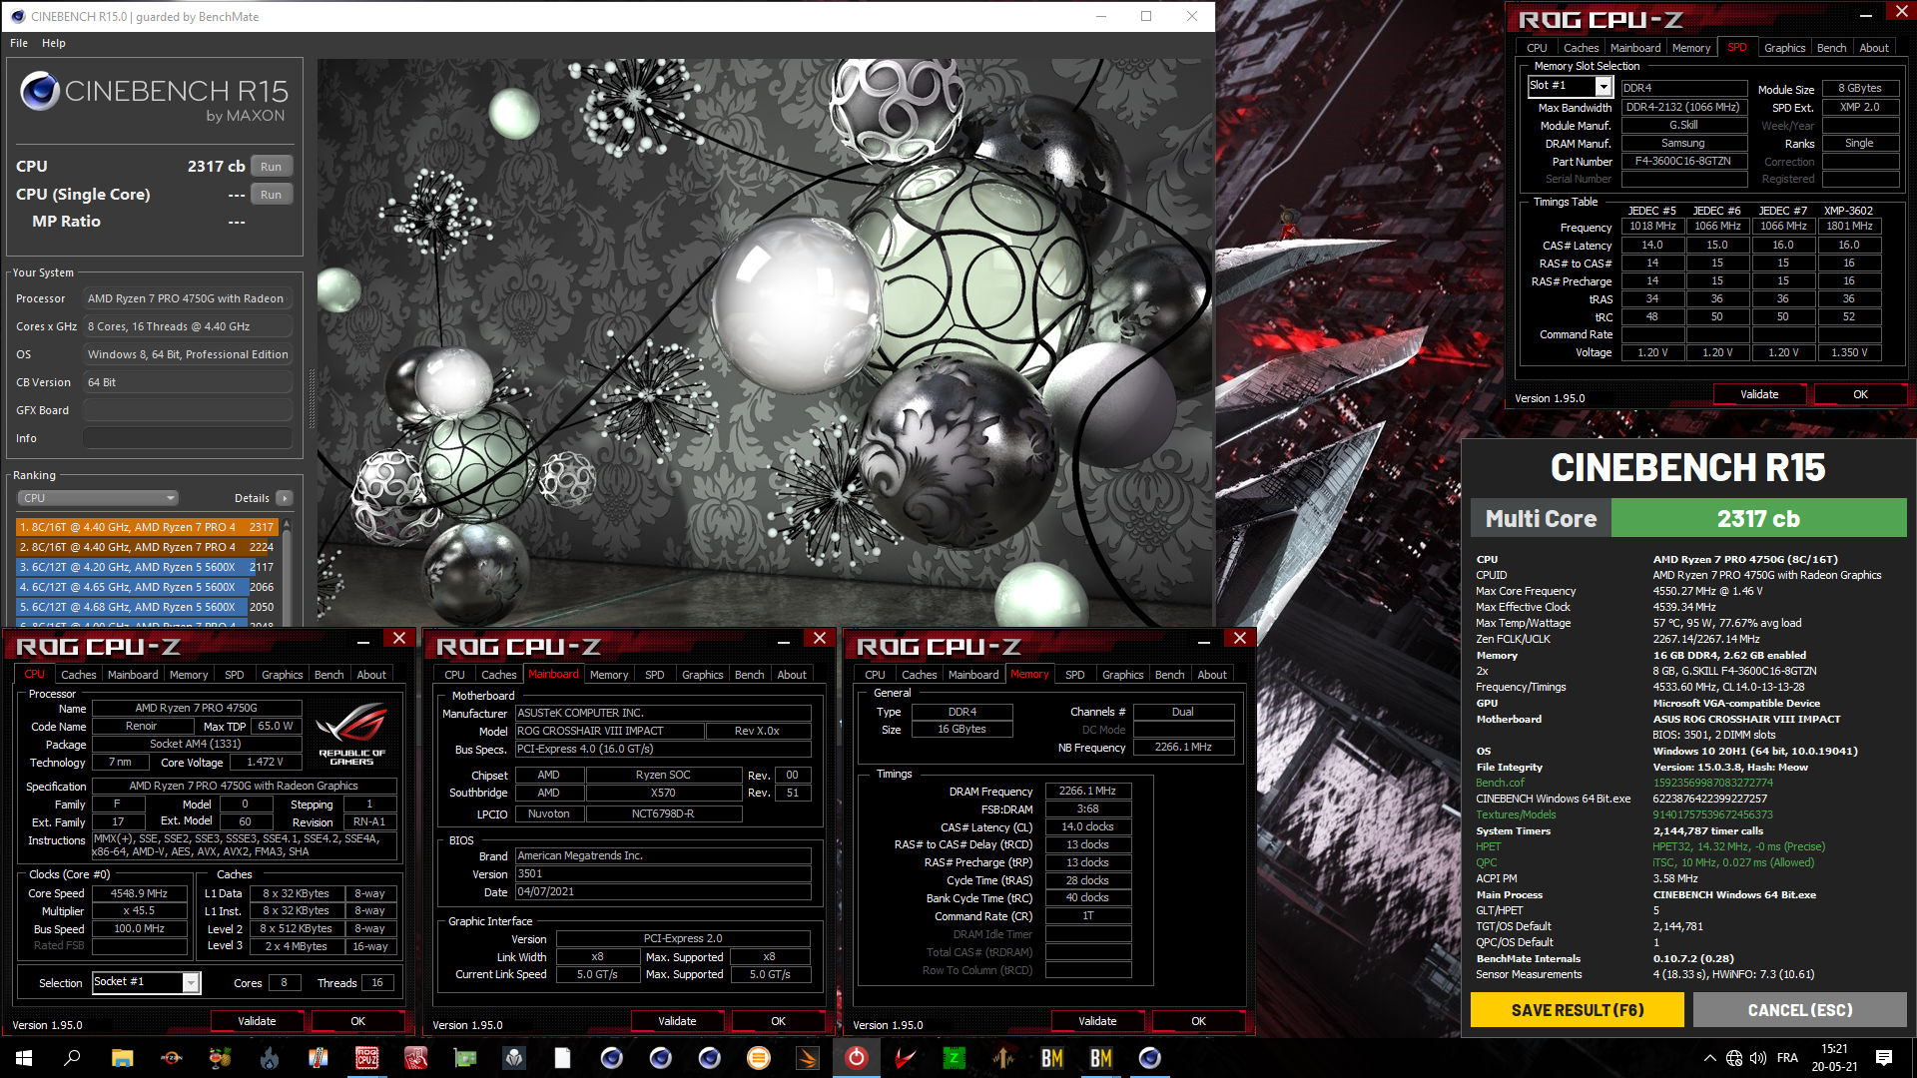The height and width of the screenshot is (1078, 1917).
Task: Open the red ROG GPU taskbar icon
Action: tap(415, 1058)
